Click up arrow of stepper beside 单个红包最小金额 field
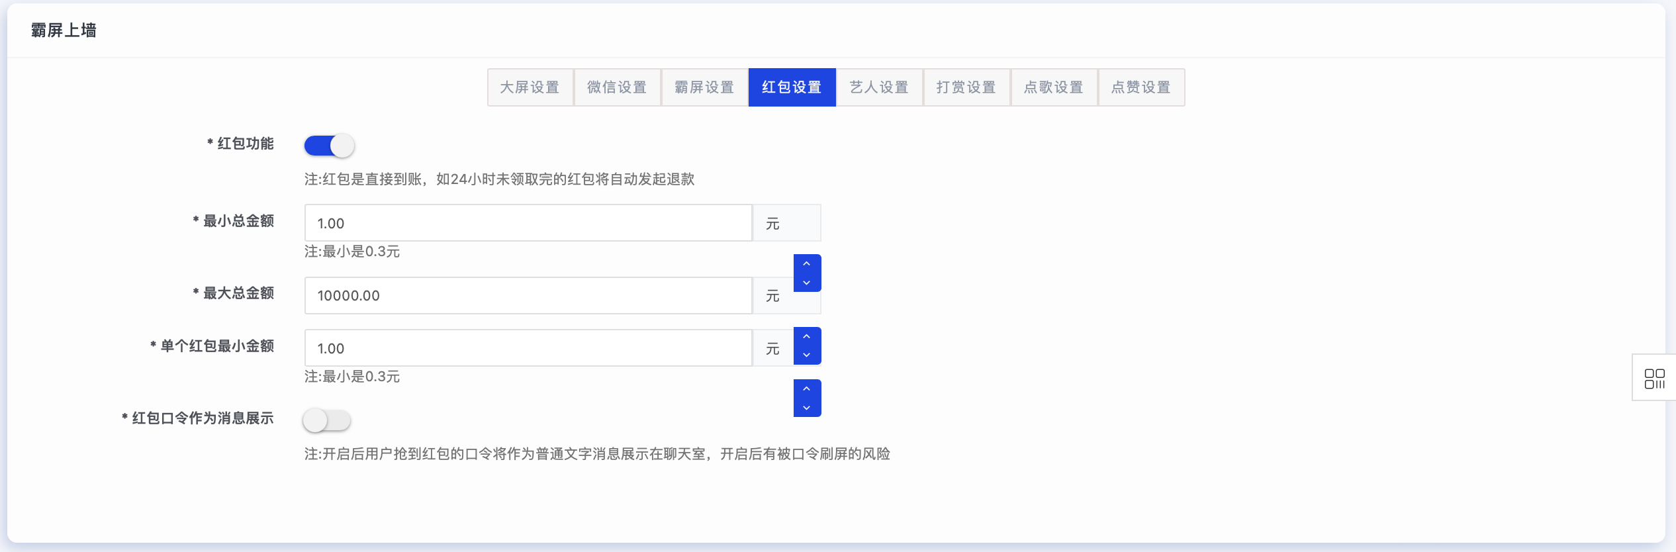The width and height of the screenshot is (1676, 552). pos(807,337)
